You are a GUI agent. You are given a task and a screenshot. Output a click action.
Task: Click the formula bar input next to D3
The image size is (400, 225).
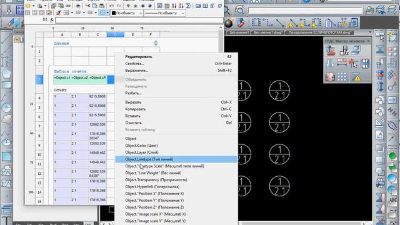(139, 20)
